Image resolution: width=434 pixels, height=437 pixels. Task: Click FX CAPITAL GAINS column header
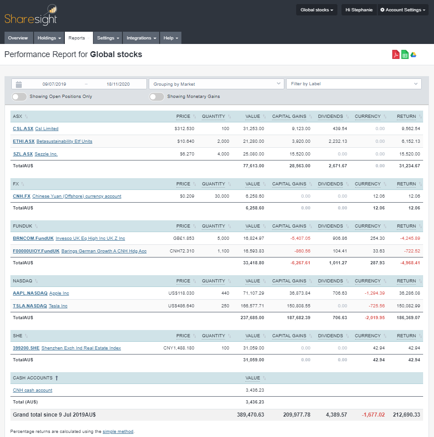pos(289,184)
